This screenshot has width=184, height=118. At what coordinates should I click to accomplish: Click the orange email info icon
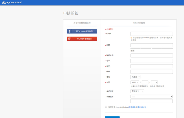pos(131,38)
